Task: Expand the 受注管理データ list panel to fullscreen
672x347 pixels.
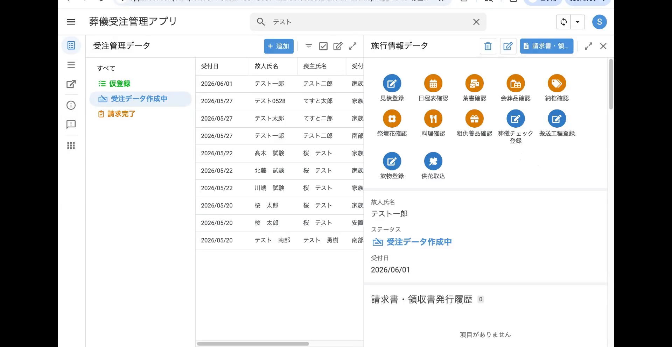Action: point(353,46)
